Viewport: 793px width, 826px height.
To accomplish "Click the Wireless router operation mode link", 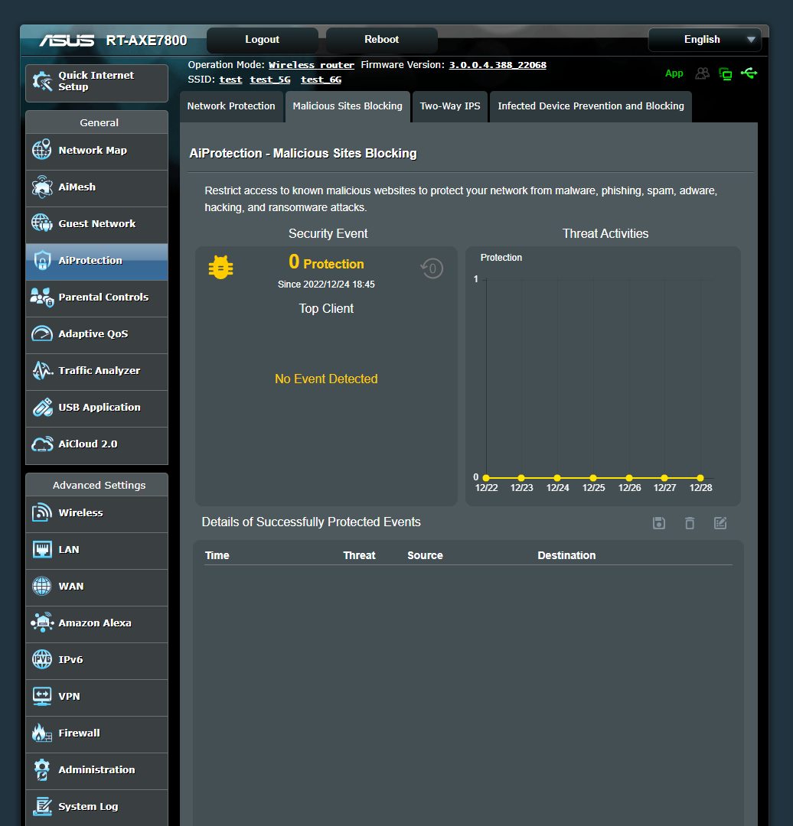I will (311, 65).
